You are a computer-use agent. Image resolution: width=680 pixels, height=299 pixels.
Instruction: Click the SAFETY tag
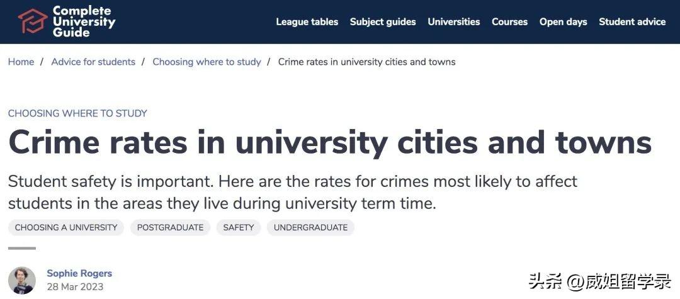239,227
